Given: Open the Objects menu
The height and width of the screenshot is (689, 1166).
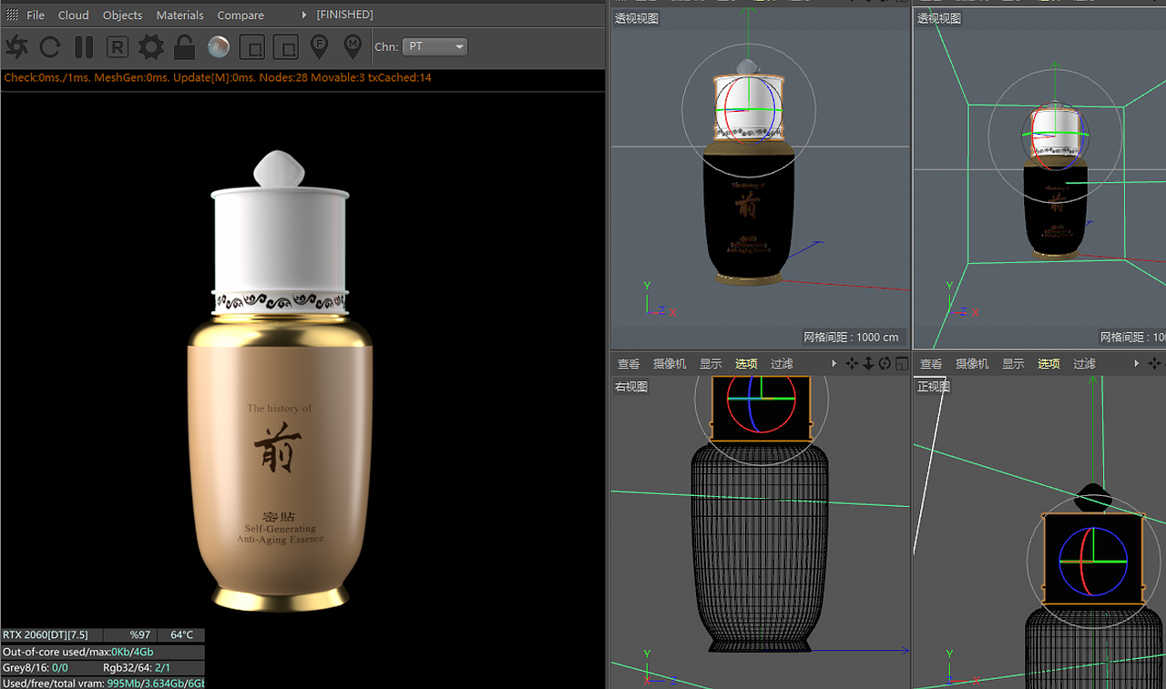Looking at the screenshot, I should pyautogui.click(x=122, y=15).
